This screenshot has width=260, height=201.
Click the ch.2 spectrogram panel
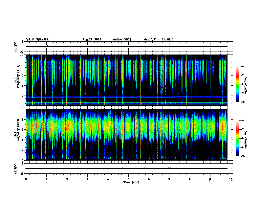point(127,135)
